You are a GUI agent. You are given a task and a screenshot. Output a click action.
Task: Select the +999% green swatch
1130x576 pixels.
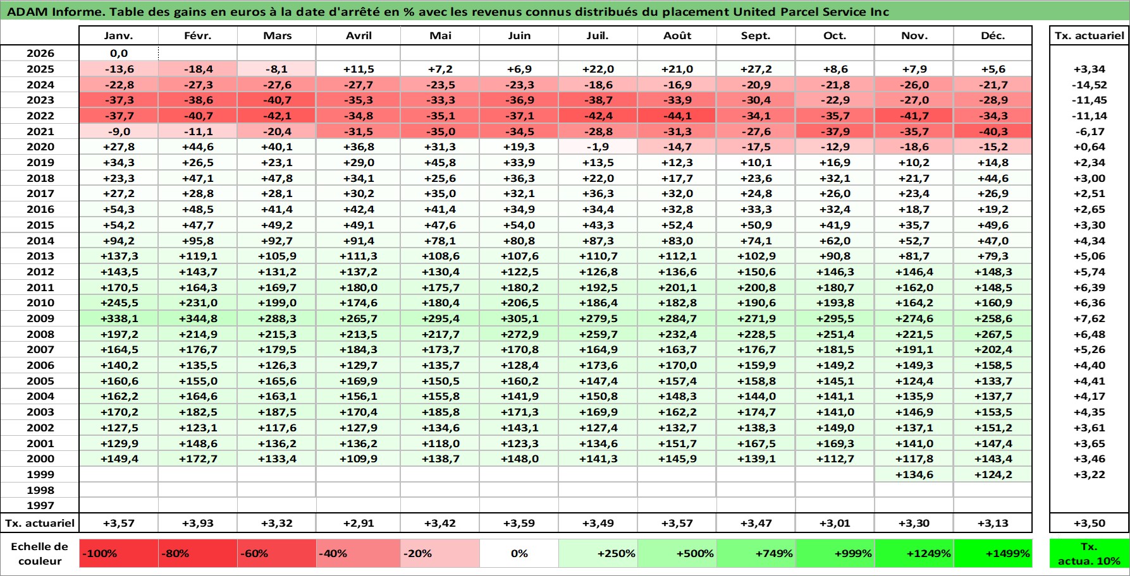point(835,553)
